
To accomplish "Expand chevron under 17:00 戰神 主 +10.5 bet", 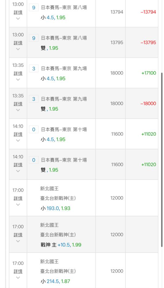I will tap(18, 241).
